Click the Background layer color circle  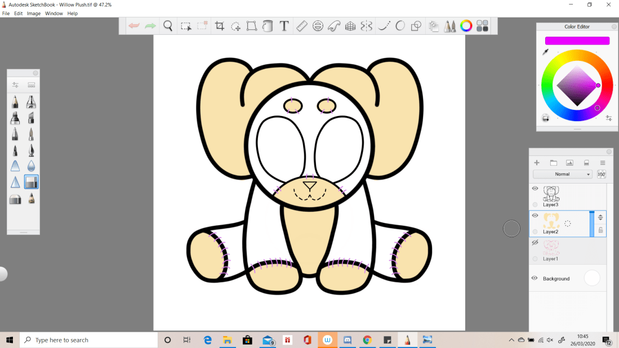point(592,278)
